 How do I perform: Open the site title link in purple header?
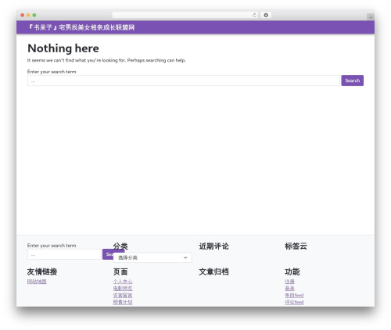click(81, 27)
